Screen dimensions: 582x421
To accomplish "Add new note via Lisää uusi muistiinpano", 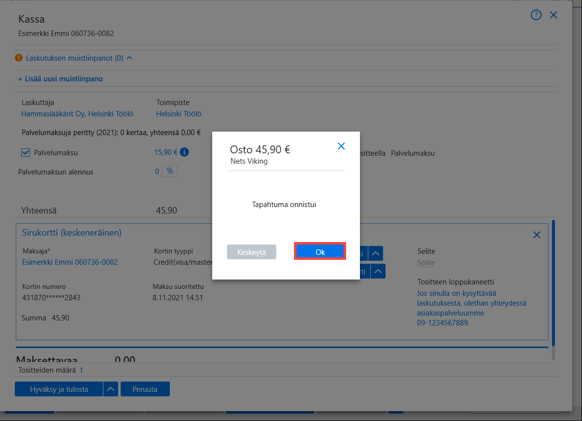I will (x=61, y=79).
